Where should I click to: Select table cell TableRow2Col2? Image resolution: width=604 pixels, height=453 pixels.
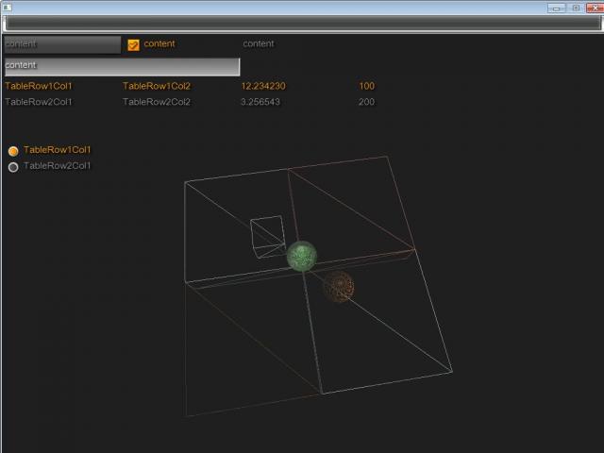(157, 102)
